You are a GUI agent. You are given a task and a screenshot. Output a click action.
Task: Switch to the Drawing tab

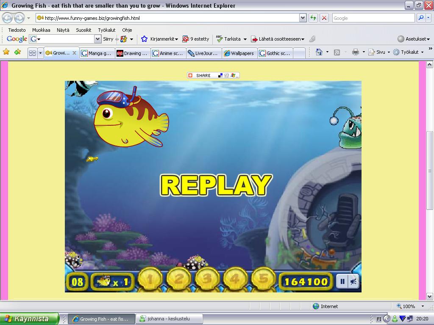pyautogui.click(x=132, y=53)
